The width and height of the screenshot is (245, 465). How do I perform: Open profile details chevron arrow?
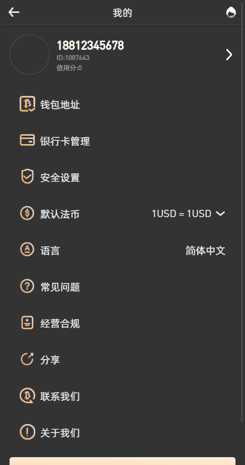click(229, 54)
